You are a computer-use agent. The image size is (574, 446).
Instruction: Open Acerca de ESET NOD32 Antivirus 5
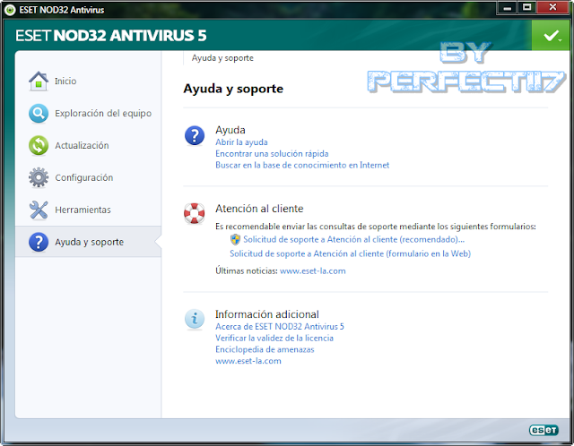(280, 327)
